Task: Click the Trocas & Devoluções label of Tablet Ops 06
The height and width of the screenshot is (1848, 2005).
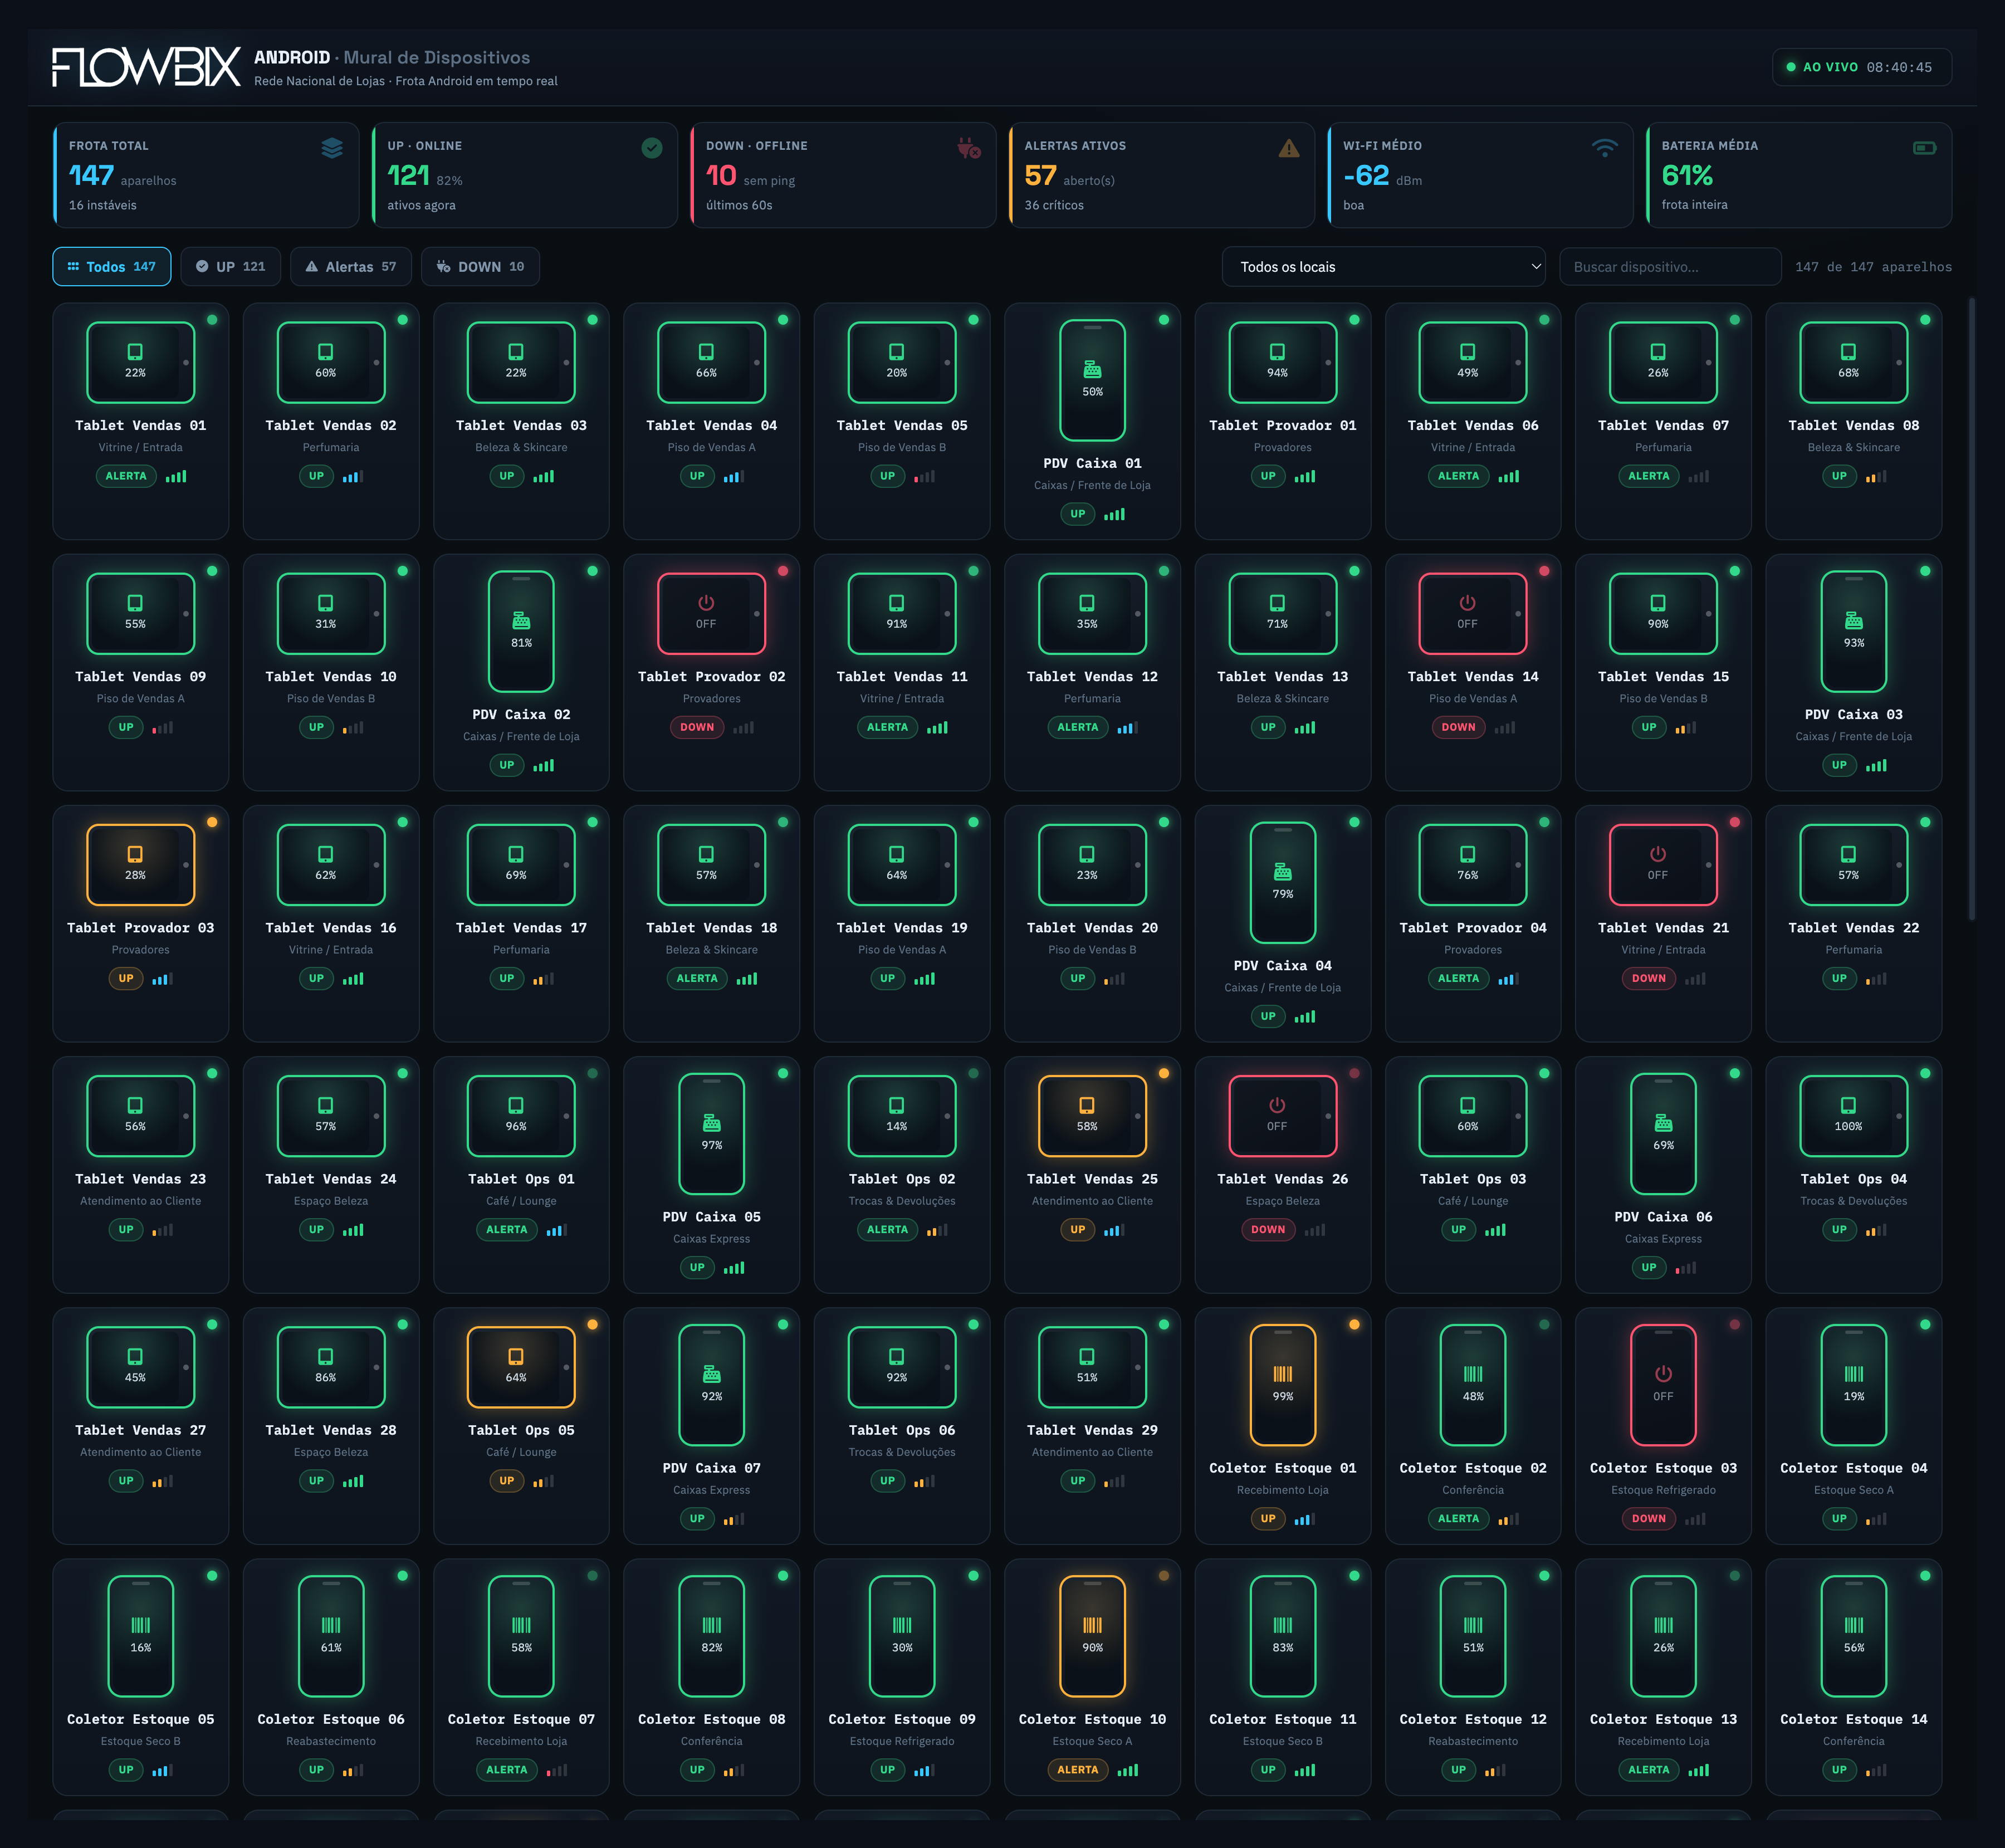Action: point(902,1452)
